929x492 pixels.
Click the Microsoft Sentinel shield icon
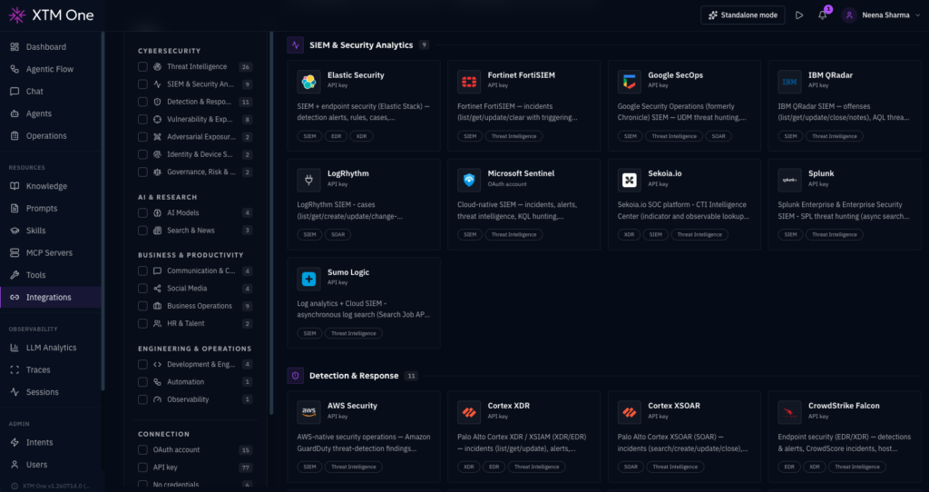pyautogui.click(x=469, y=181)
